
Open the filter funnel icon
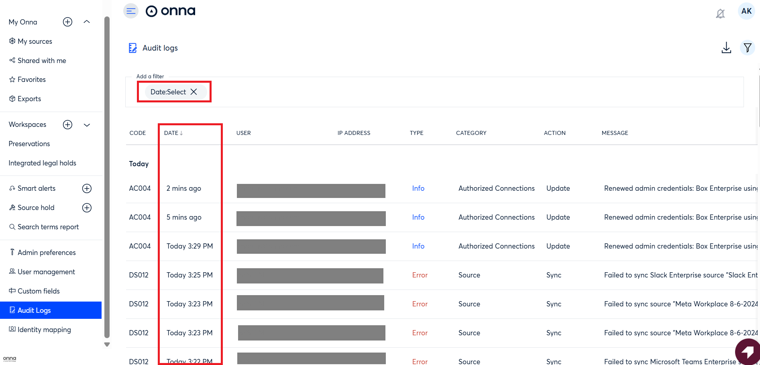pyautogui.click(x=747, y=48)
